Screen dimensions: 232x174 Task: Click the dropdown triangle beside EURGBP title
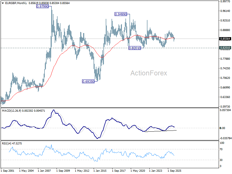click(x=3, y=3)
